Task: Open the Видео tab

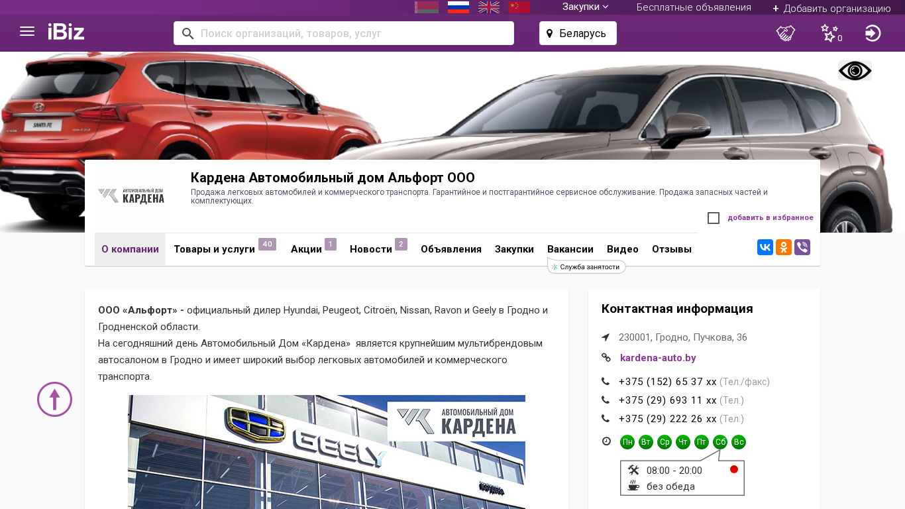Action: [x=623, y=249]
